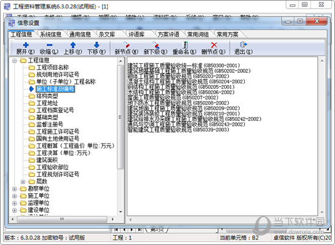The width and height of the screenshot is (335, 245).
Task: Open the 条文库 tab
Action: [107, 34]
